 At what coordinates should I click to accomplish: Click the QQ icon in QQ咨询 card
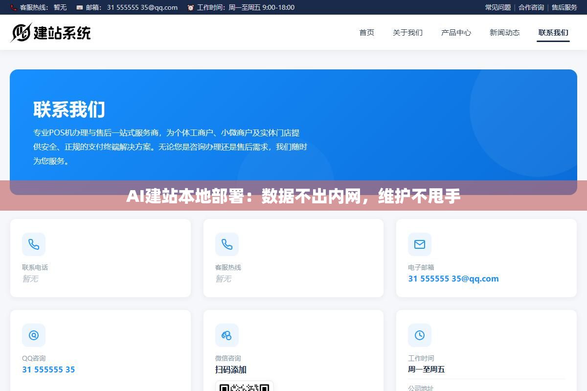[34, 335]
